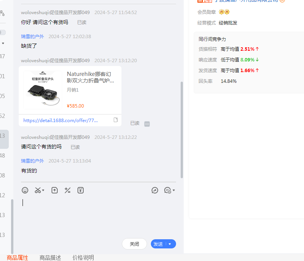Click the copy icon beside the product link
304x261 pixels.
pos(116,120)
